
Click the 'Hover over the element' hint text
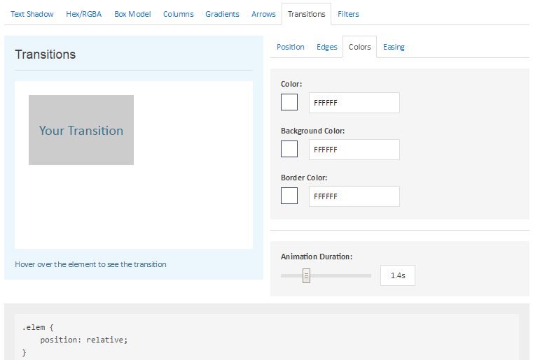90,264
